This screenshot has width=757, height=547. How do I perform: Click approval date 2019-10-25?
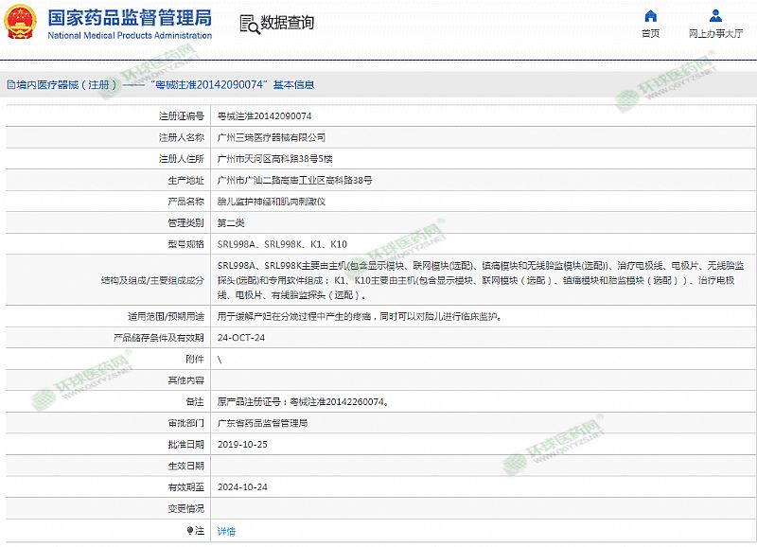[243, 444]
